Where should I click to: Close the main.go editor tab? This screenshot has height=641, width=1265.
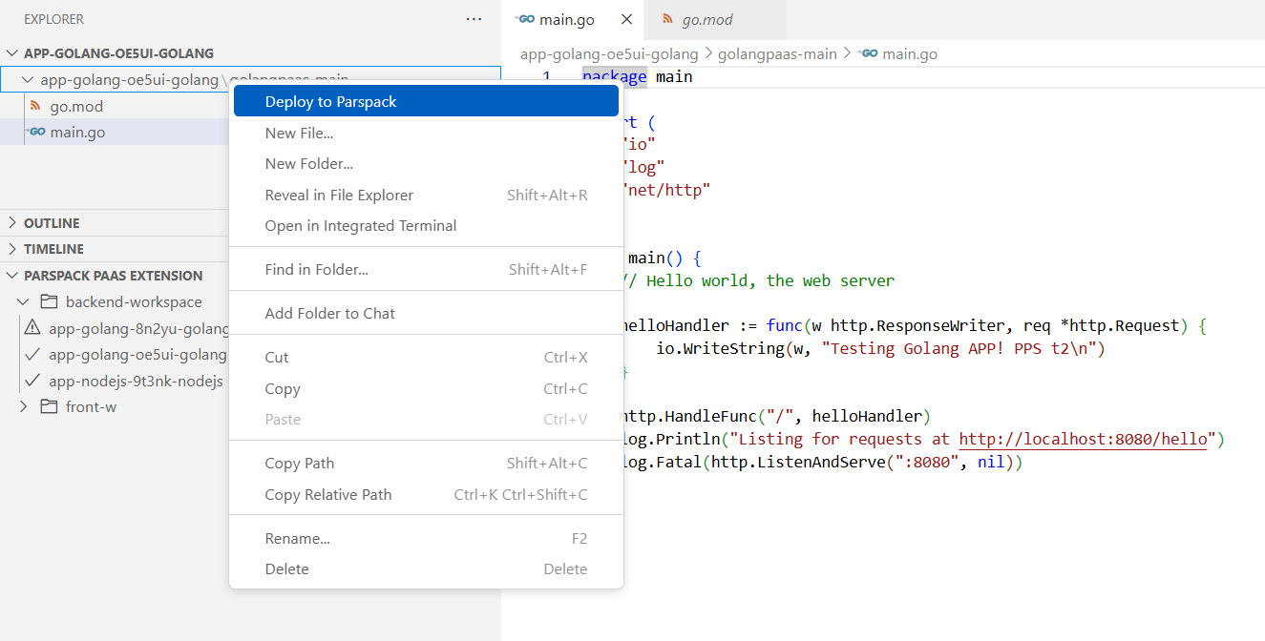626,19
